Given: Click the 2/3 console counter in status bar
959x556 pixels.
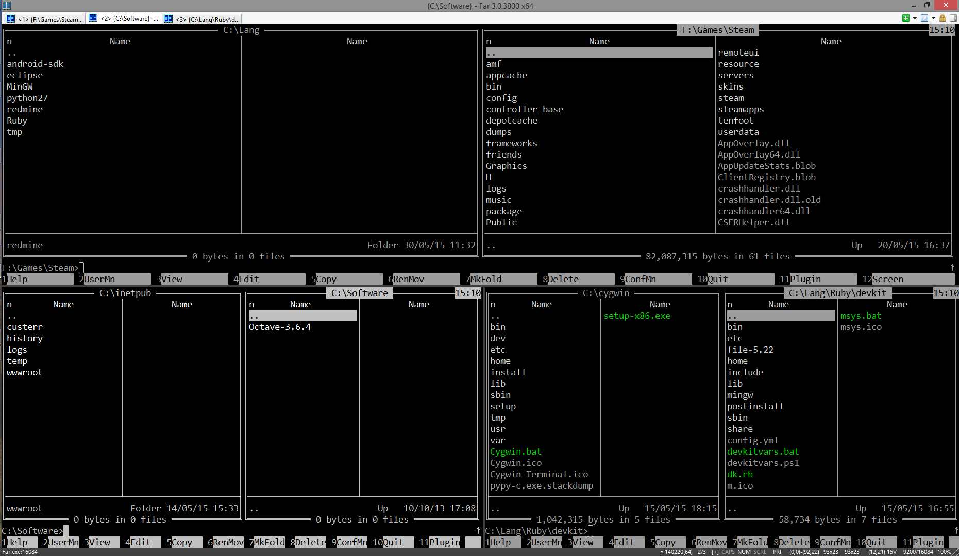Looking at the screenshot, I should click(x=702, y=552).
